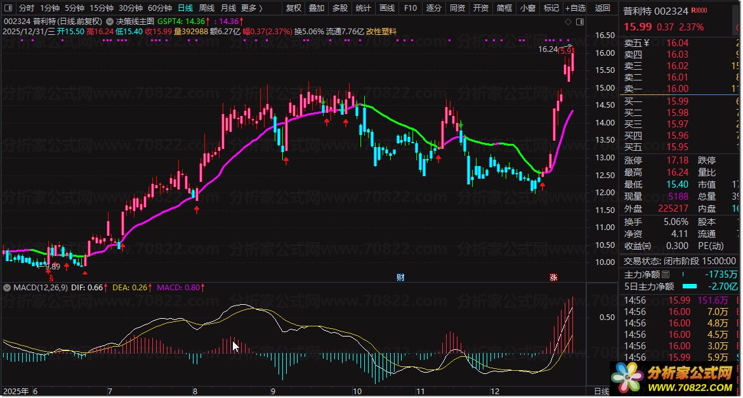The width and height of the screenshot is (743, 398).
Task: Click the diamond icon above the chart
Action: coord(569,21)
